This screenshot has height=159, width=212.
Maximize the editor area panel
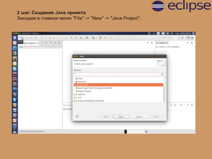pos(152,43)
